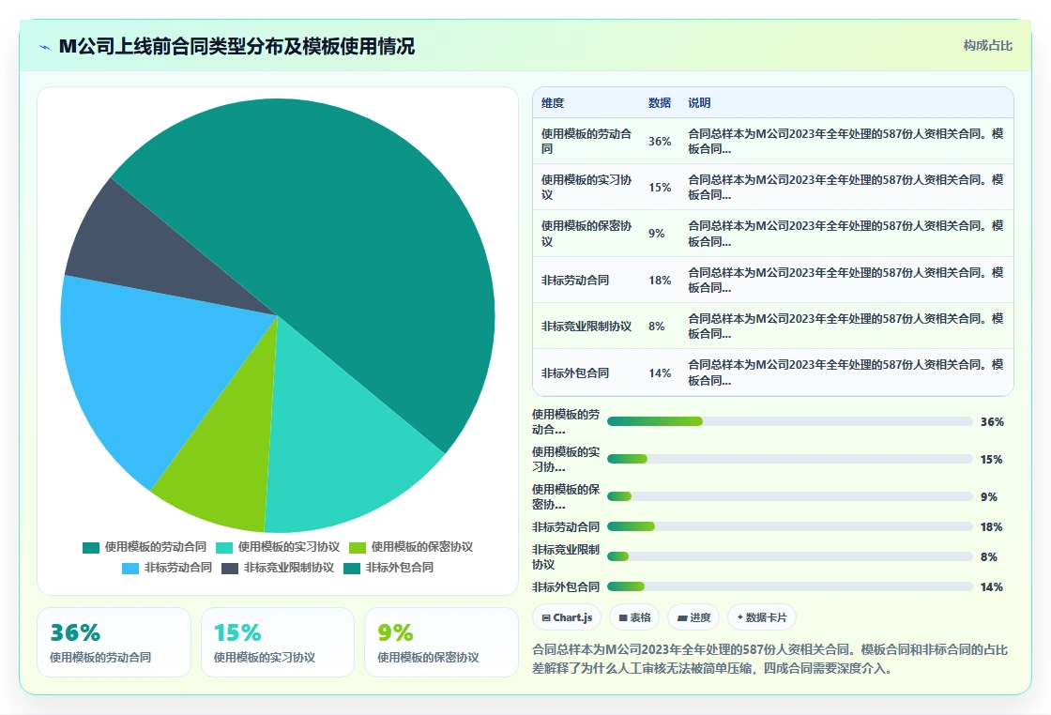
Task: Click table row name 非标劳动合同
Action: 574,281
